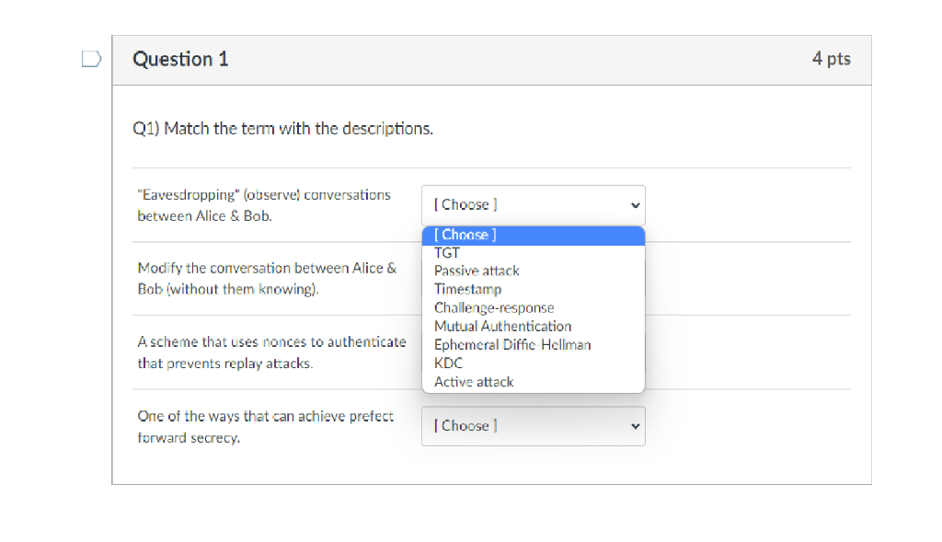This screenshot has width=942, height=542.
Task: Open the Eavesdropping row's Choose dropdown
Action: click(x=534, y=205)
